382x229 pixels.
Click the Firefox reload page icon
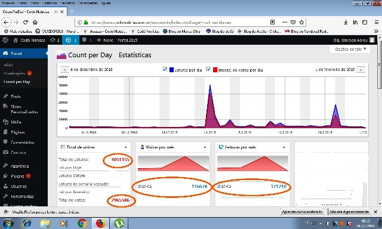point(26,23)
